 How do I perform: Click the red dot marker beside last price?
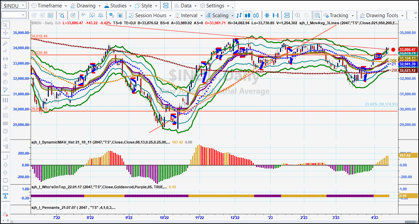point(393,50)
